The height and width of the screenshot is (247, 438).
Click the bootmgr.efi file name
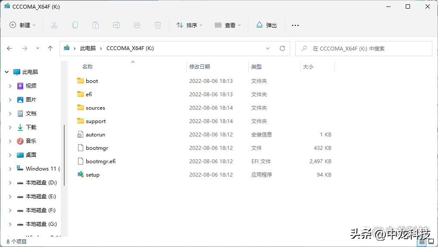(x=100, y=161)
